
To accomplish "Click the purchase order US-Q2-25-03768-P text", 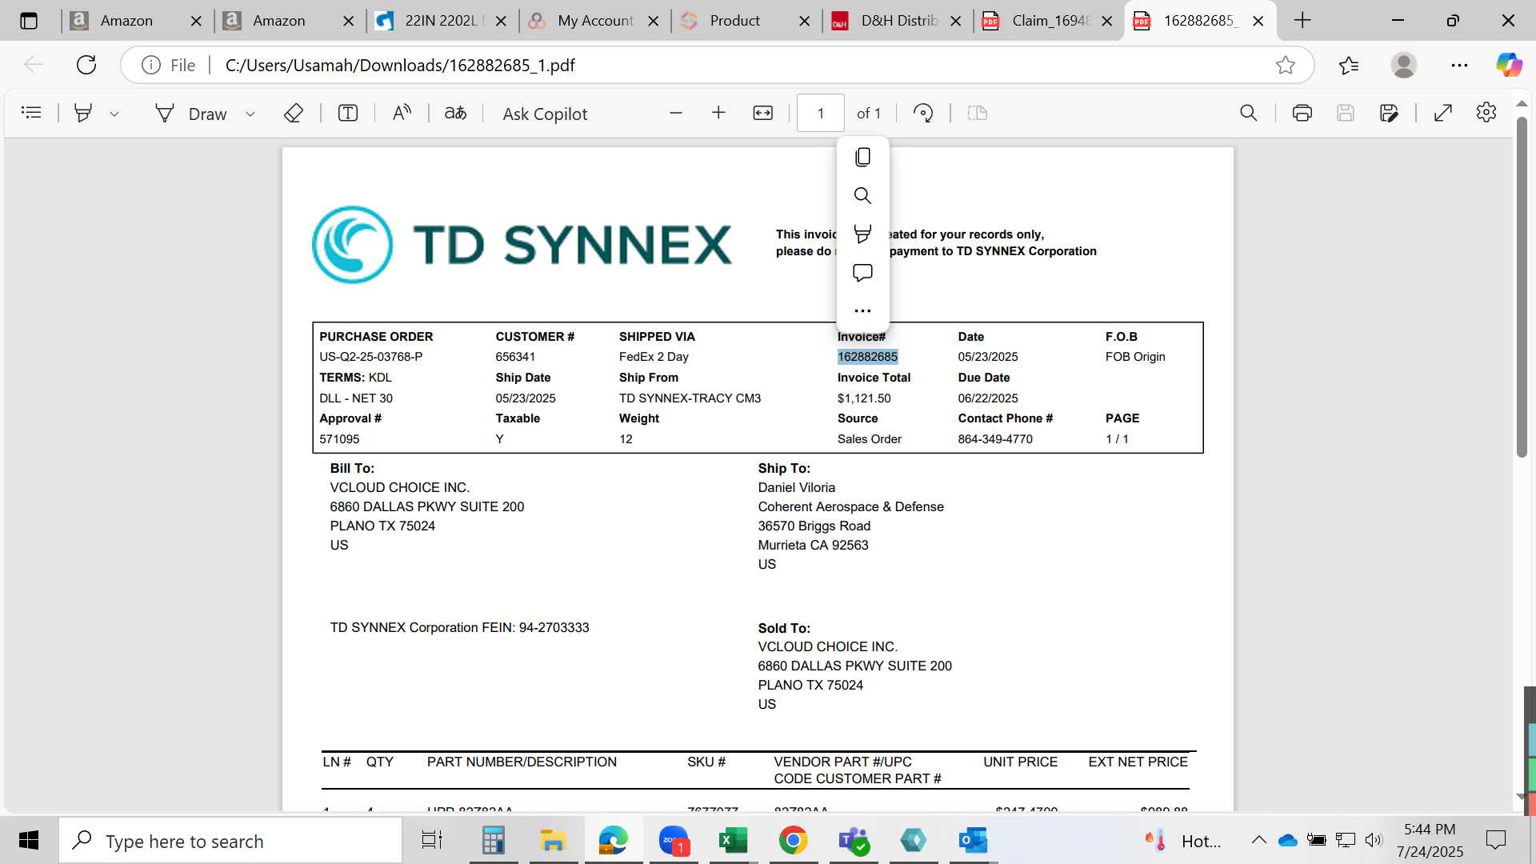I will tap(371, 357).
